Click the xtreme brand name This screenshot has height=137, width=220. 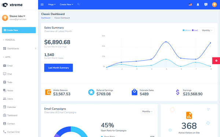click(x=16, y=5)
